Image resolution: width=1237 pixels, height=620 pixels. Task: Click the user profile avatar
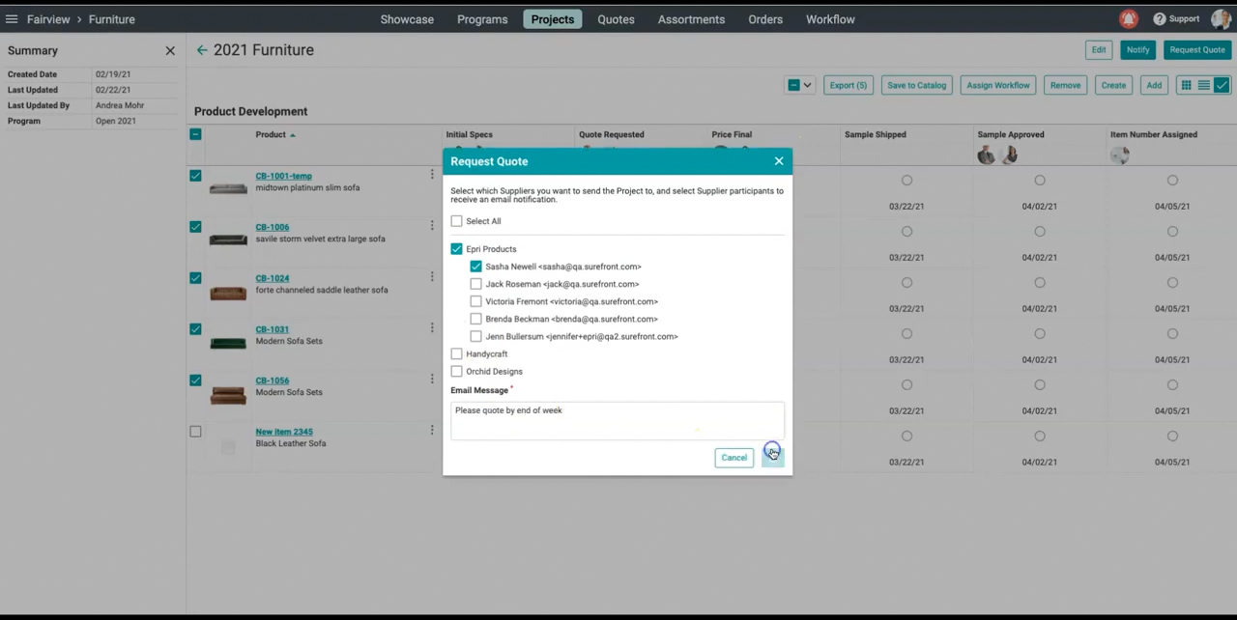pos(1218,19)
